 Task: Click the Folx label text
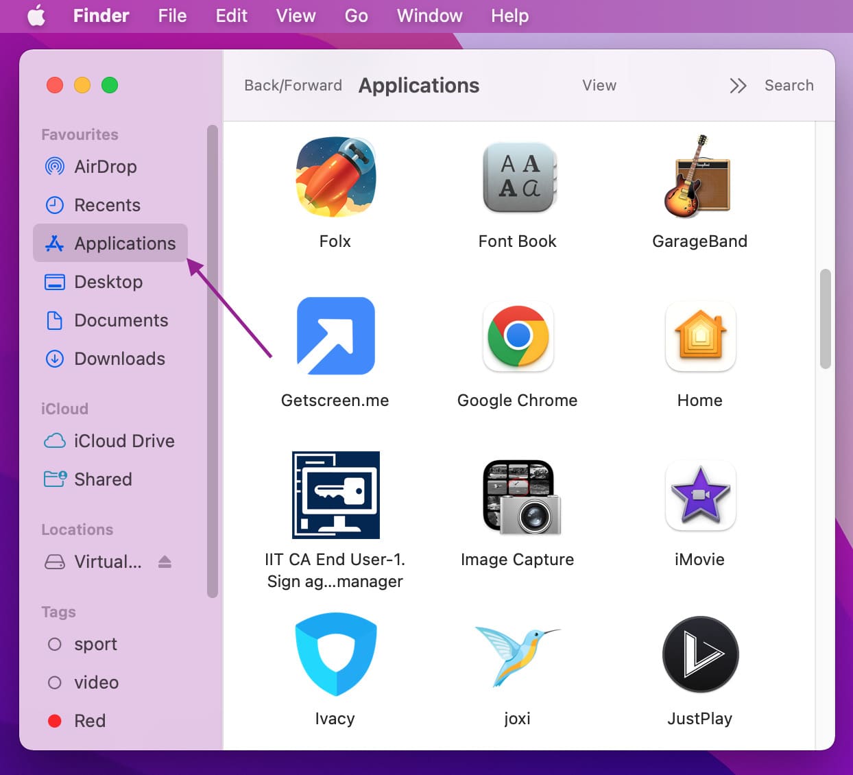point(335,241)
